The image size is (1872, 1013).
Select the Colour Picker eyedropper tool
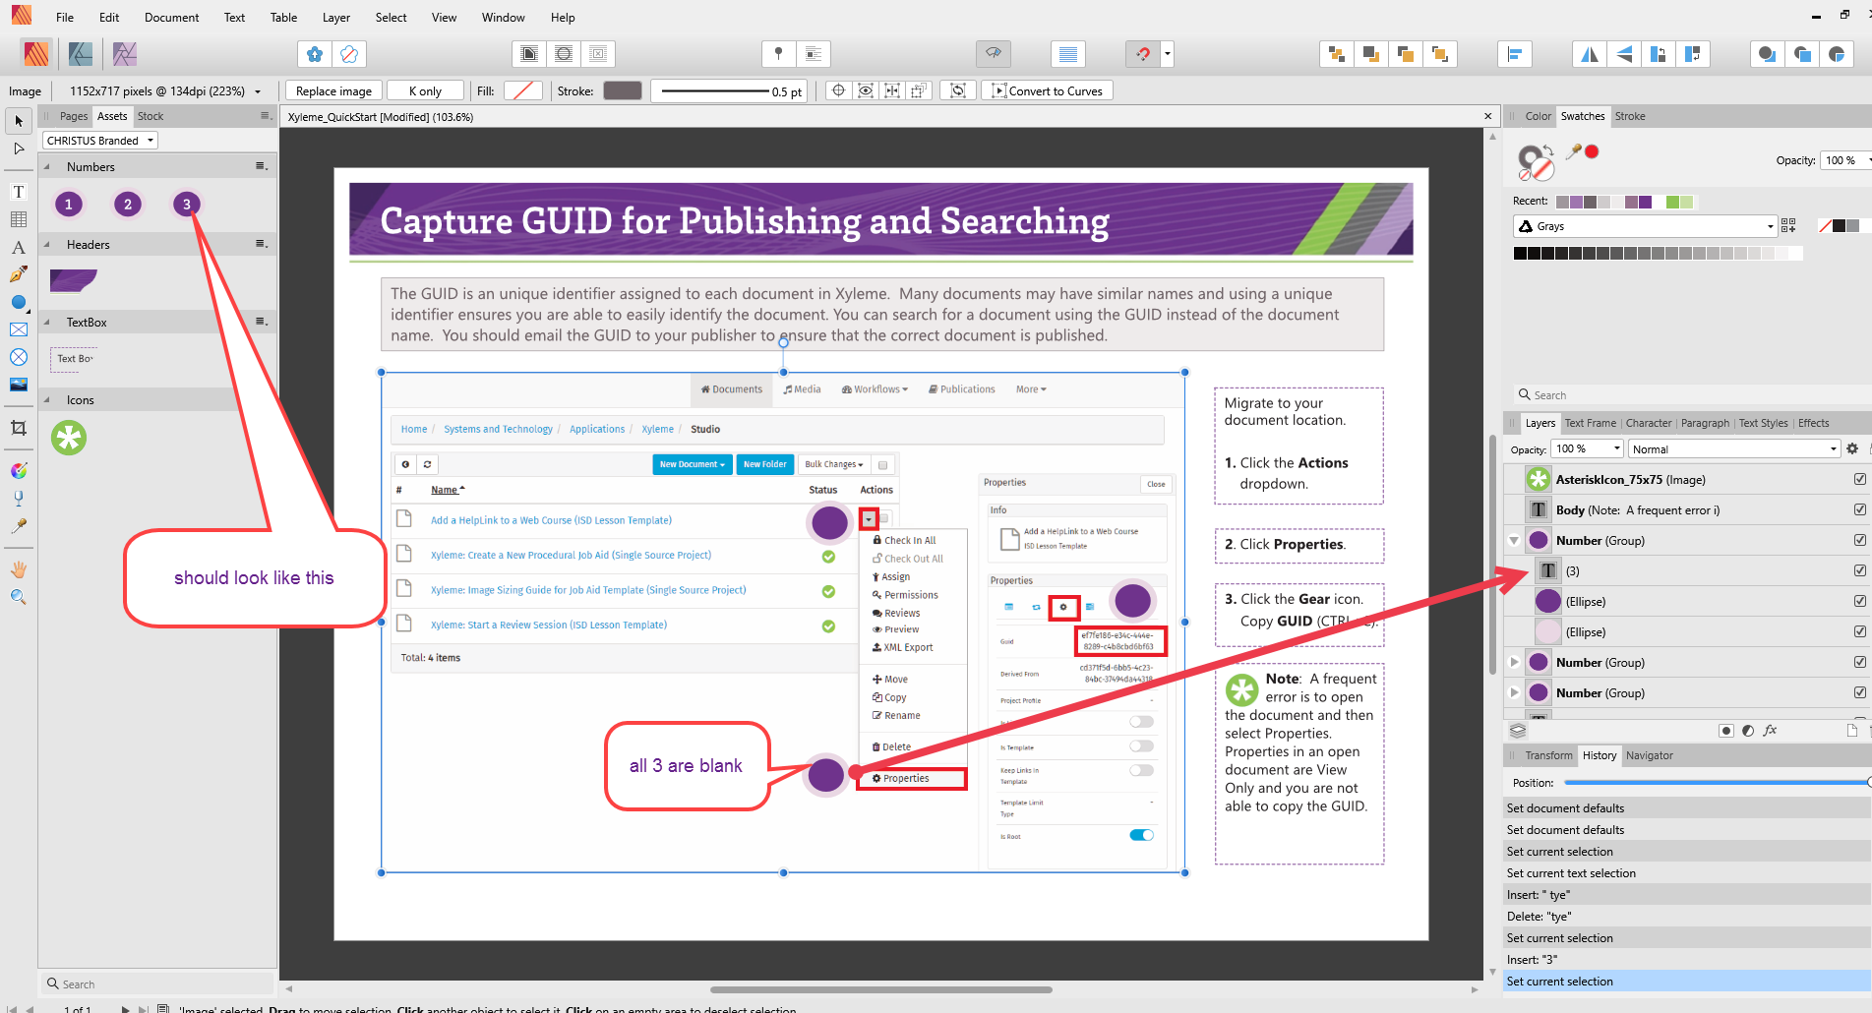pos(19,526)
